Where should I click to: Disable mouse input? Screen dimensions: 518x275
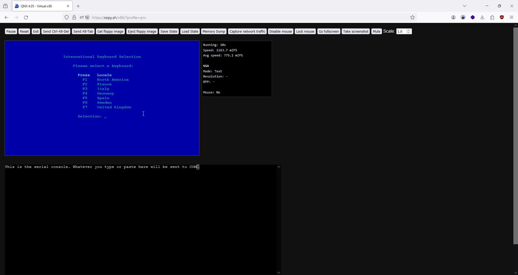tap(281, 32)
